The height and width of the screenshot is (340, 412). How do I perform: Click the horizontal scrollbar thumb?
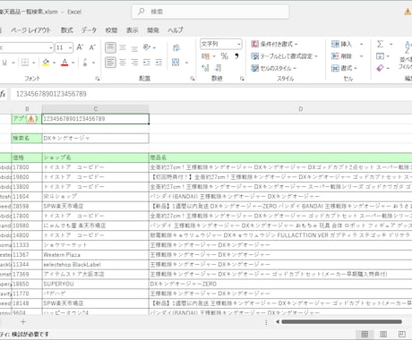click(x=341, y=321)
